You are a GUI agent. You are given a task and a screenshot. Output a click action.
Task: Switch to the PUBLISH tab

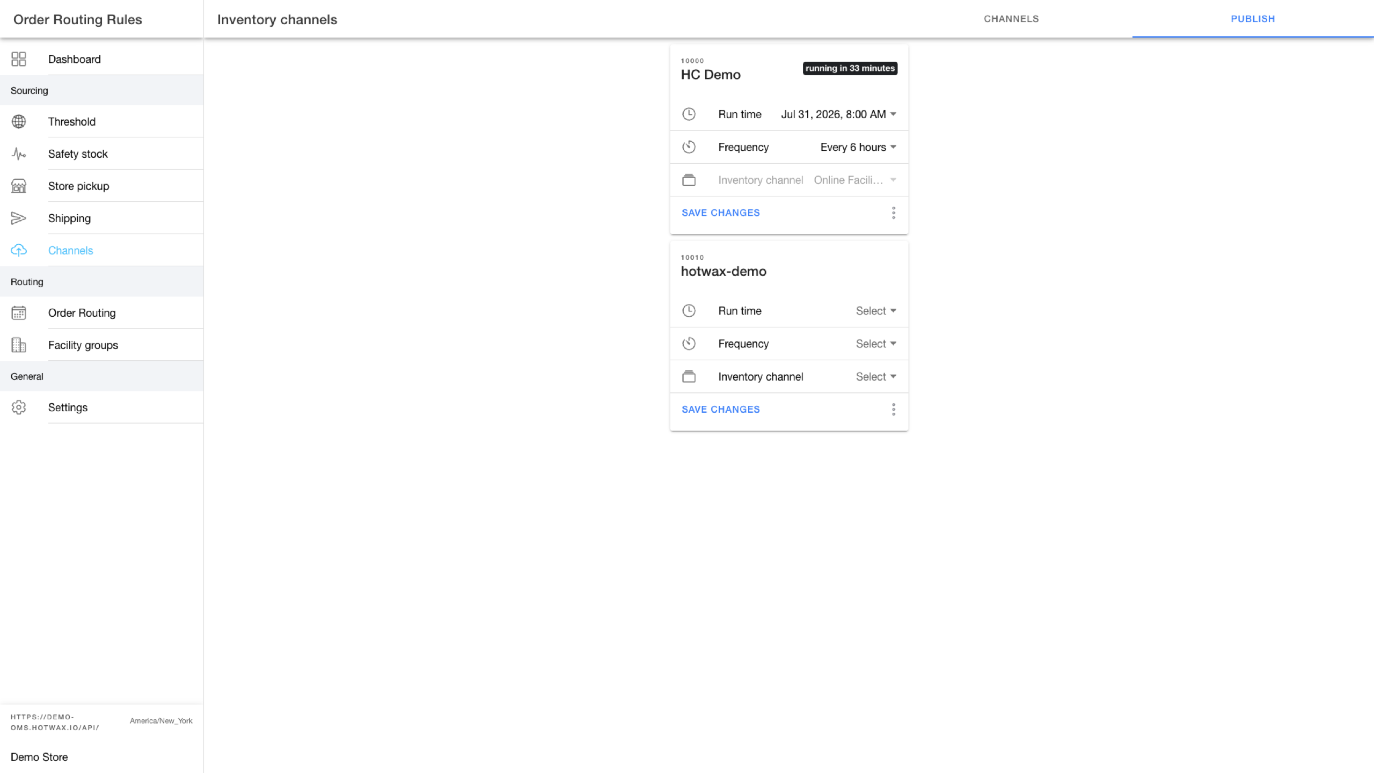point(1253,19)
